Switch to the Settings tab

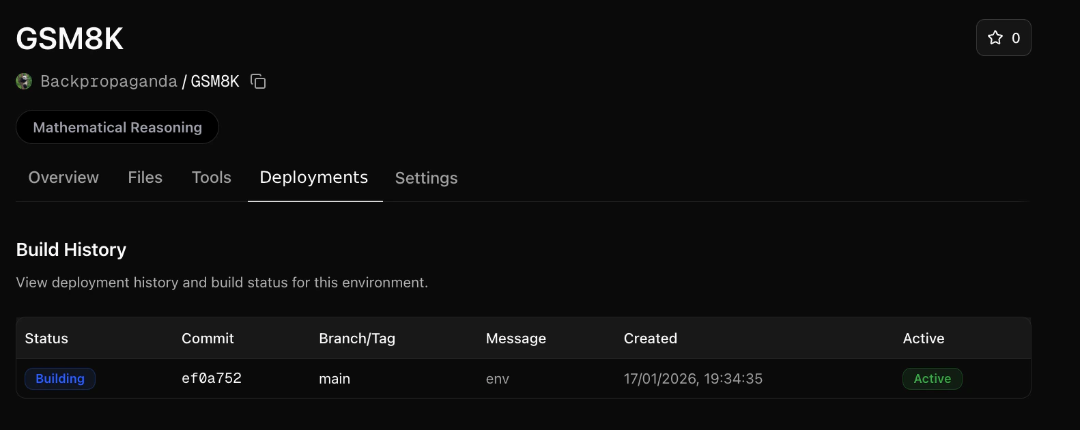426,177
